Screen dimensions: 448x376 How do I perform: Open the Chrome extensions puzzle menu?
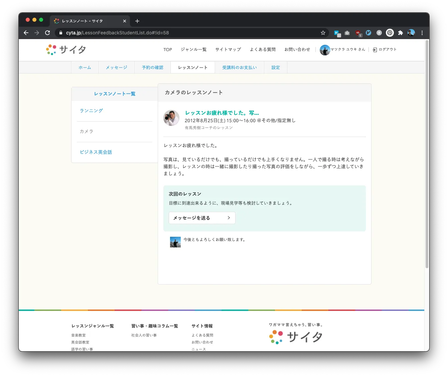click(x=400, y=33)
